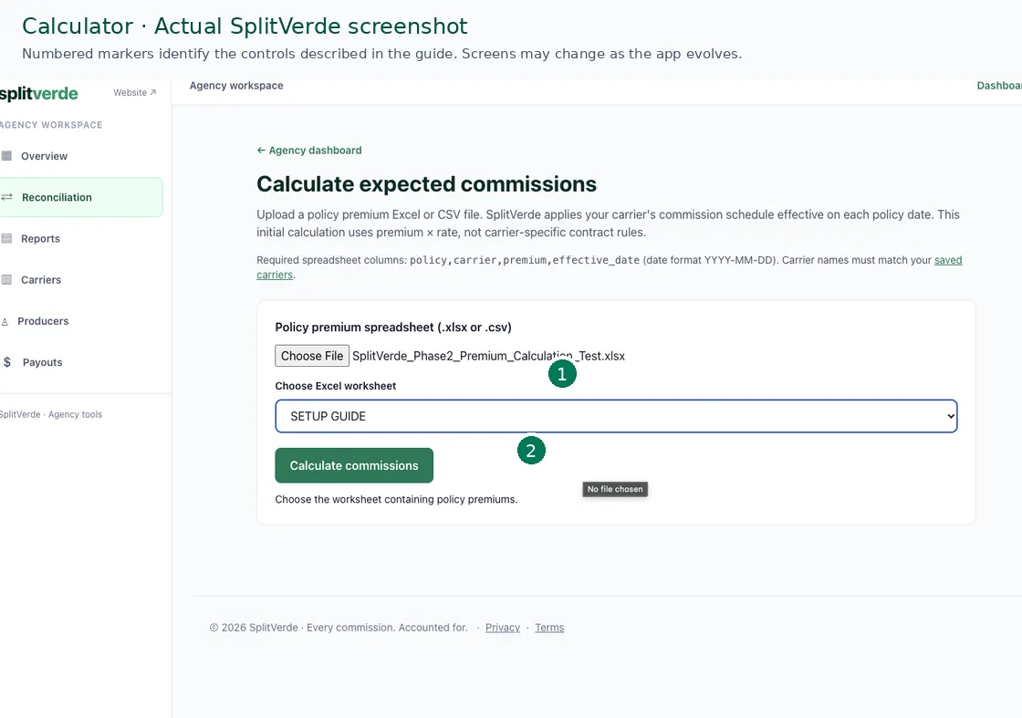The width and height of the screenshot is (1022, 718).
Task: Click the 'Choose the worksheet containing policy premiums' hint
Action: click(x=396, y=499)
